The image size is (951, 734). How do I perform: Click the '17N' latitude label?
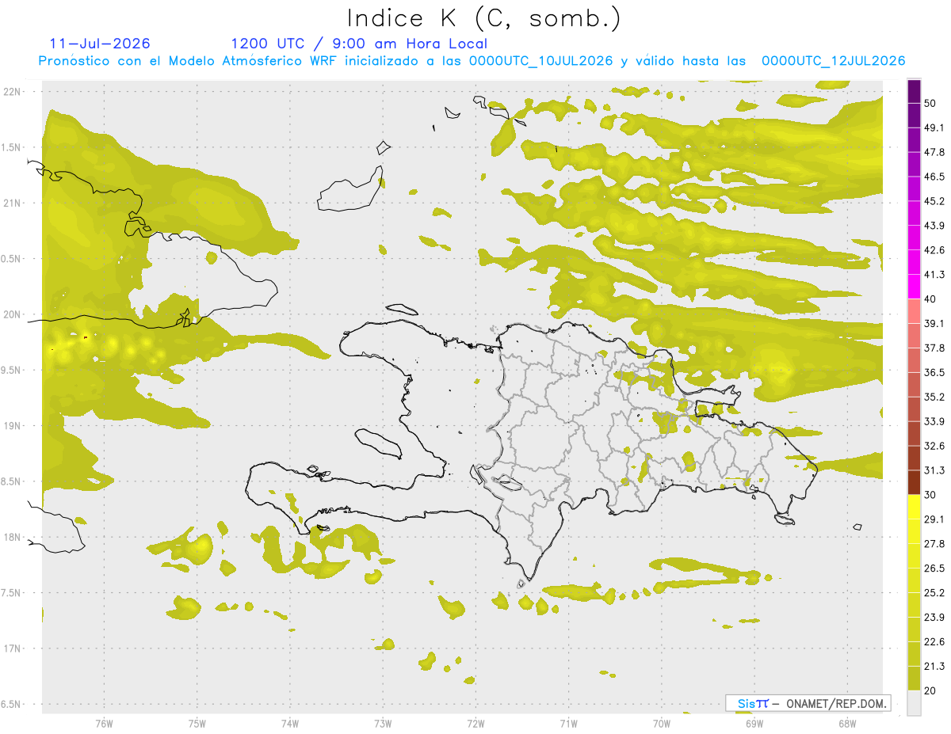(13, 648)
